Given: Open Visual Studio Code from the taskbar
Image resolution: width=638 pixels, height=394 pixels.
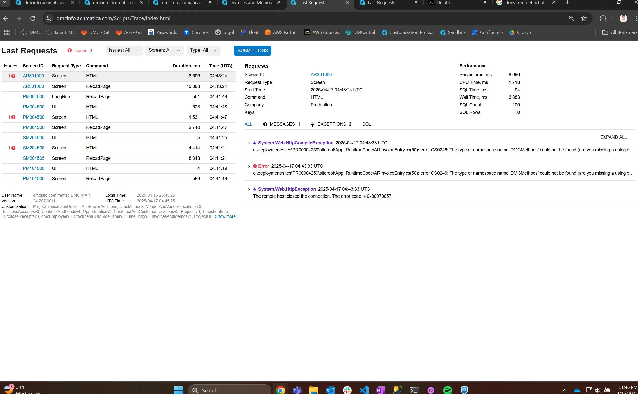Looking at the screenshot, I should (x=364, y=390).
